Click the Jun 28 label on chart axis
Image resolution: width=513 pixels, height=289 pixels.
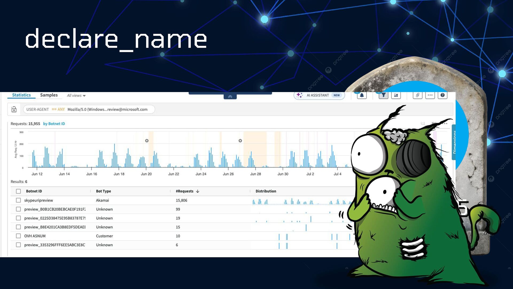(255, 174)
